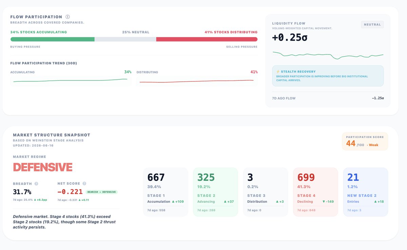The height and width of the screenshot is (250, 407).
Task: Open the Stage 2 Advancing card
Action: pos(215,192)
